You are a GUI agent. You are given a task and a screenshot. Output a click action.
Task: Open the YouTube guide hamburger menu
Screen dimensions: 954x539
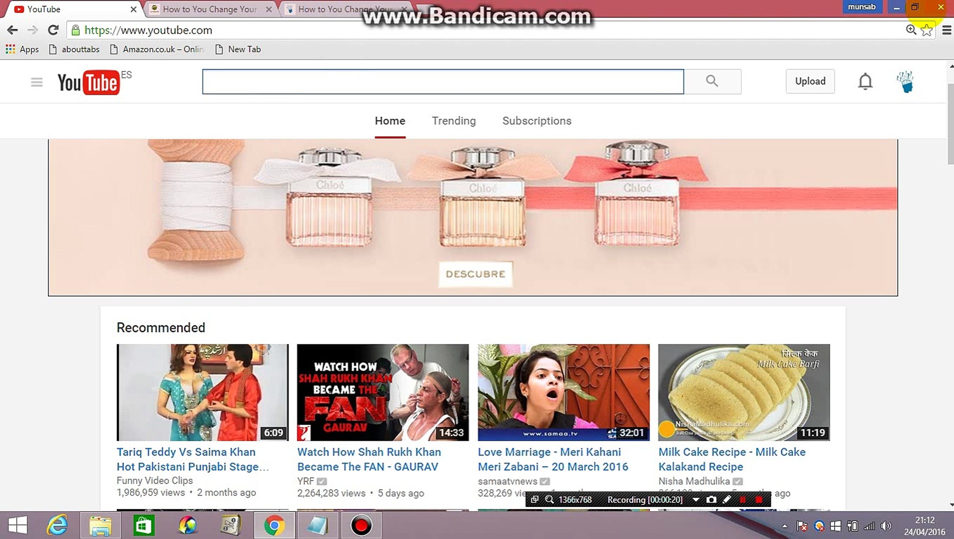[36, 81]
